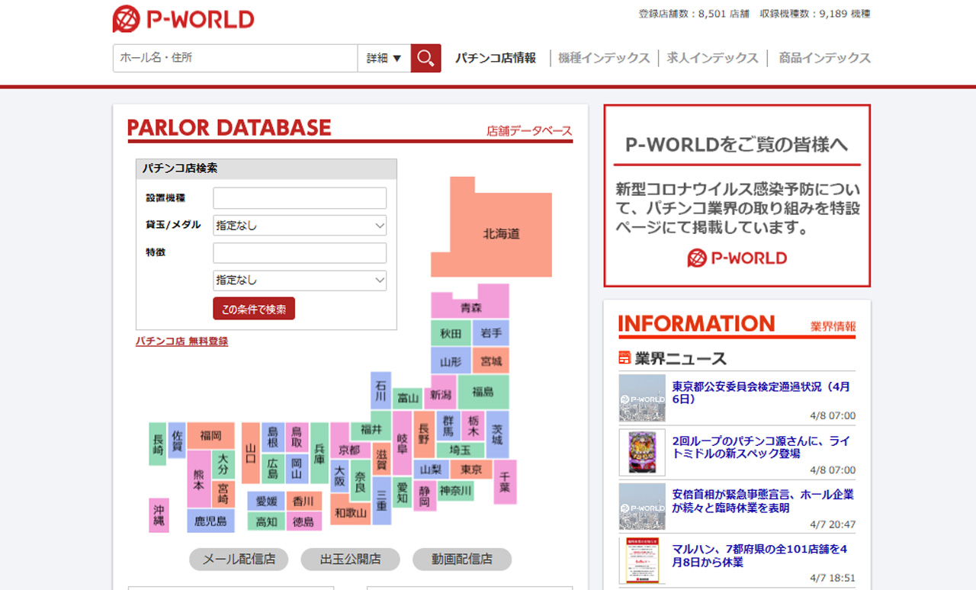The width and height of the screenshot is (976, 590).
Task: Select 千葉 prefecture on the map
Action: click(x=505, y=482)
